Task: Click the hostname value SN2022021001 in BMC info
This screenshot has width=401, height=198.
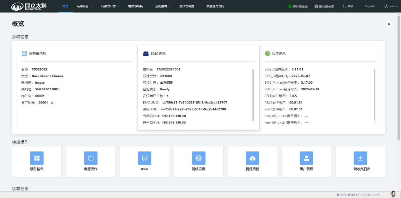Action: click(168, 69)
